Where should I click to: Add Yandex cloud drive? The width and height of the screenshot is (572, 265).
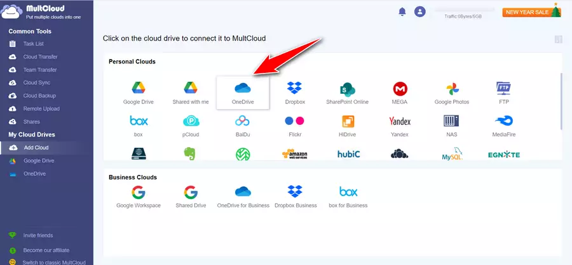(400, 126)
